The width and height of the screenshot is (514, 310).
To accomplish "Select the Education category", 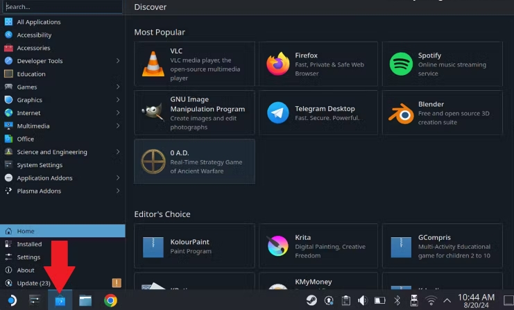I will tap(62, 74).
